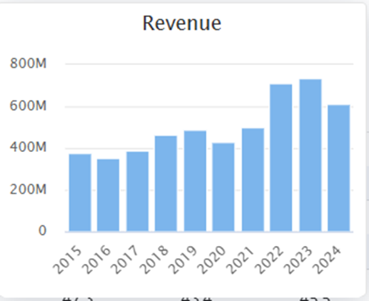Click the 2022 x-axis year label
Viewport: 369px width, 301px height.
(269, 260)
